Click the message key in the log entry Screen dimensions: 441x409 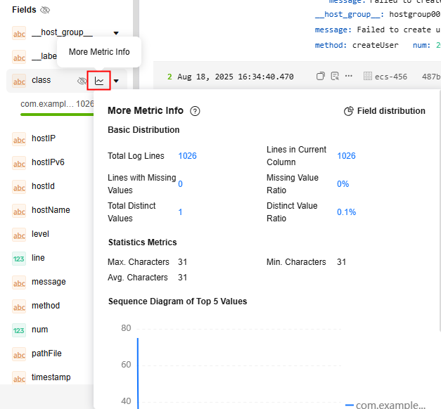(333, 30)
